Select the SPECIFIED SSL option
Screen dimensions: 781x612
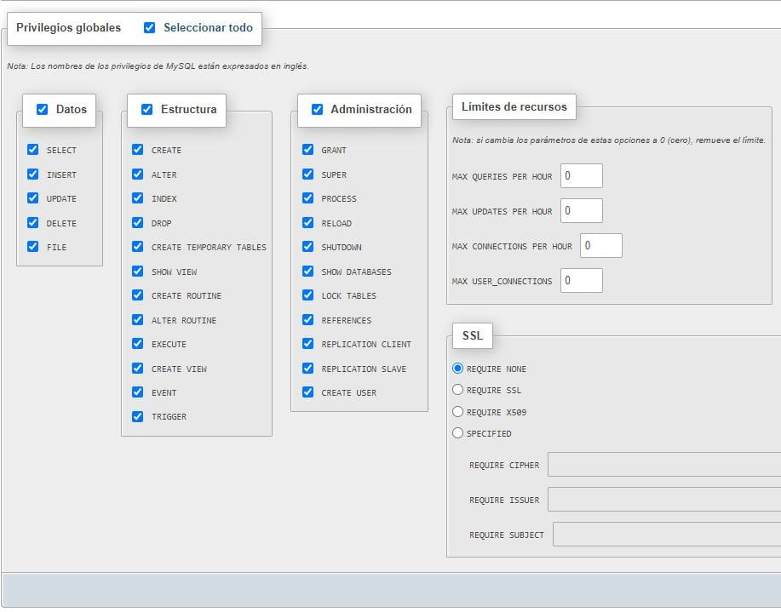coord(457,432)
